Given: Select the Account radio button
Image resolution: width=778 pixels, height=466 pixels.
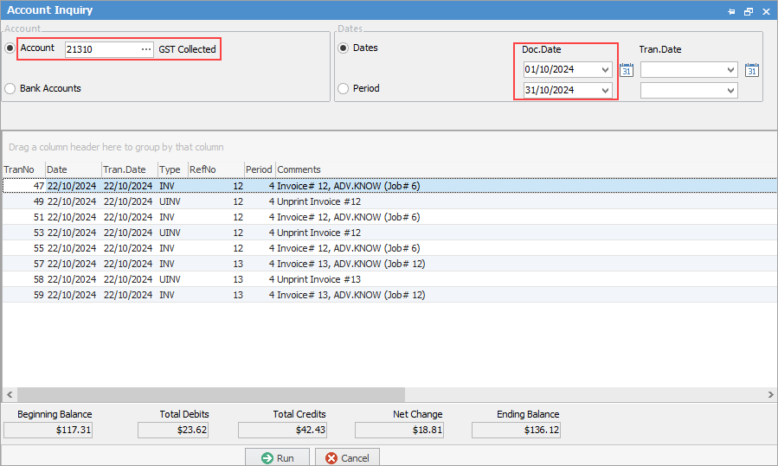Looking at the screenshot, I should coord(10,48).
